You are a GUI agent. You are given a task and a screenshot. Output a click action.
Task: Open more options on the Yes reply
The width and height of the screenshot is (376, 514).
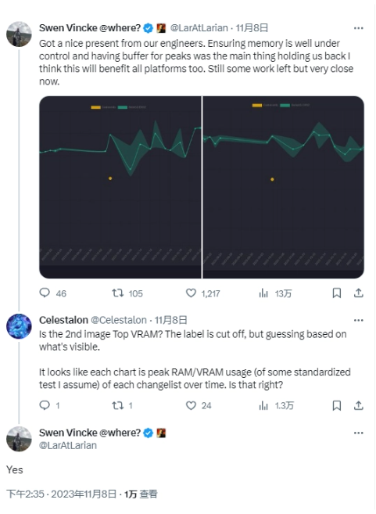(359, 433)
